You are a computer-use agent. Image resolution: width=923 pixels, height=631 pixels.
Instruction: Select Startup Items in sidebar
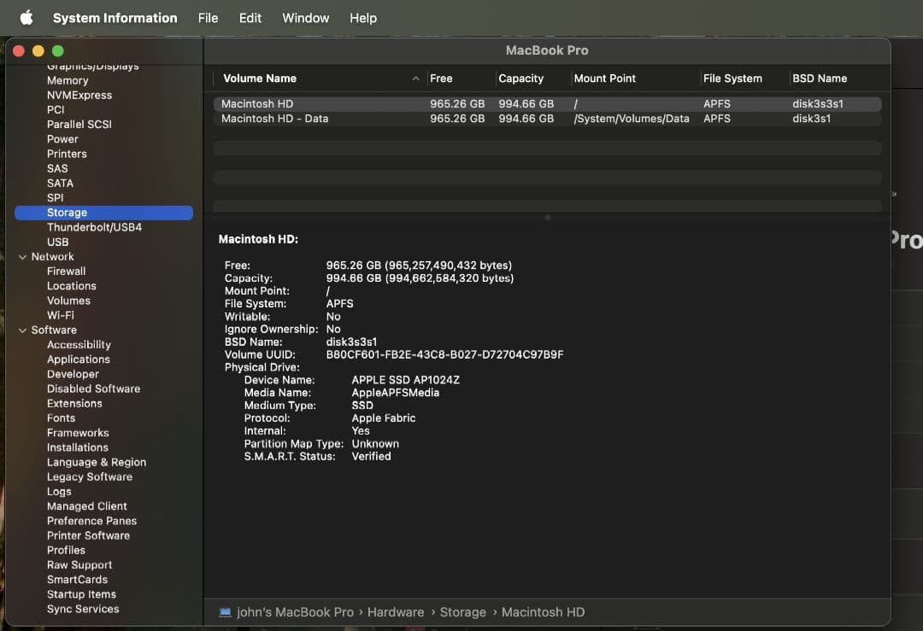(82, 594)
